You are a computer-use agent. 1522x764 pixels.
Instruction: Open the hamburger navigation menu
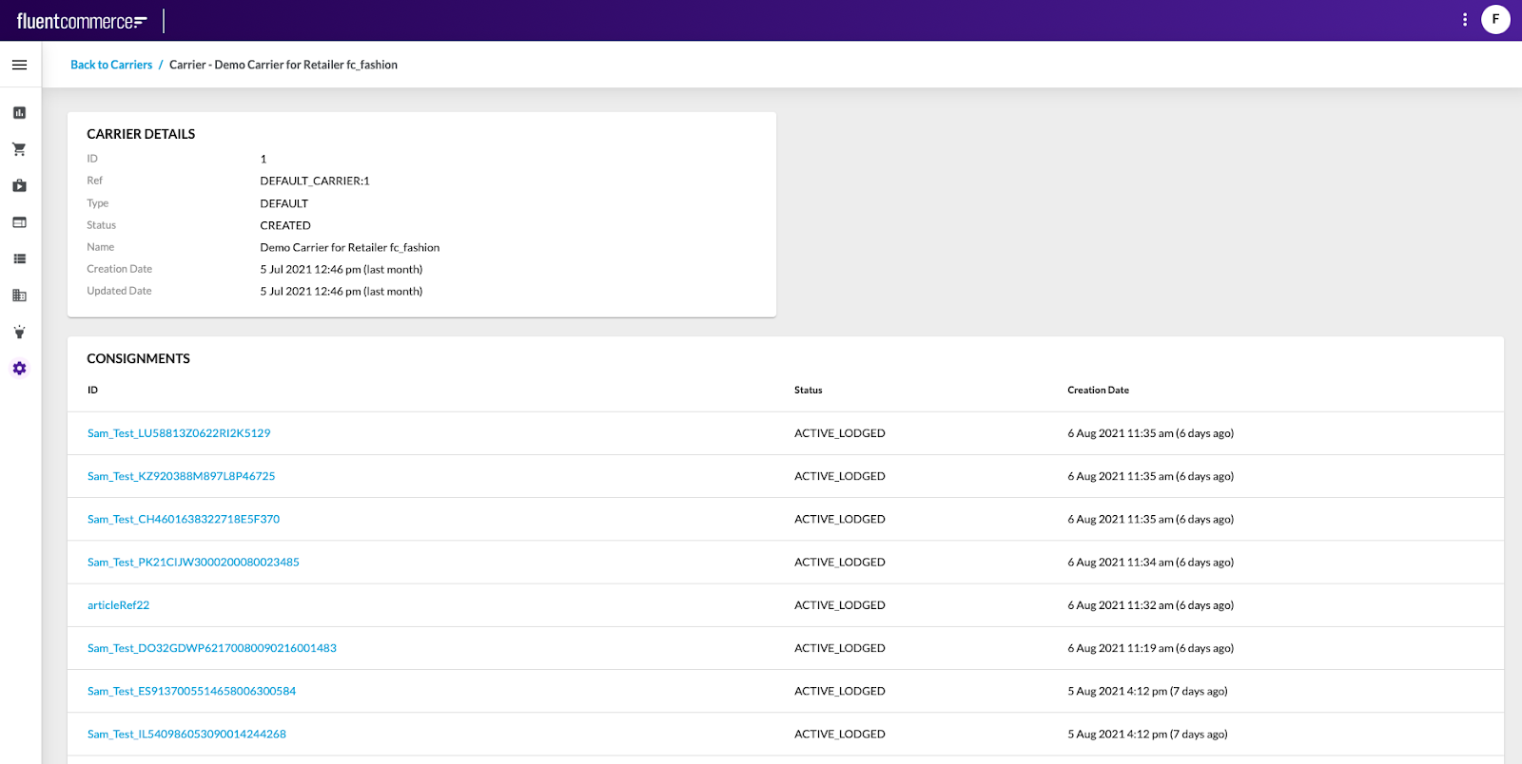(x=19, y=65)
